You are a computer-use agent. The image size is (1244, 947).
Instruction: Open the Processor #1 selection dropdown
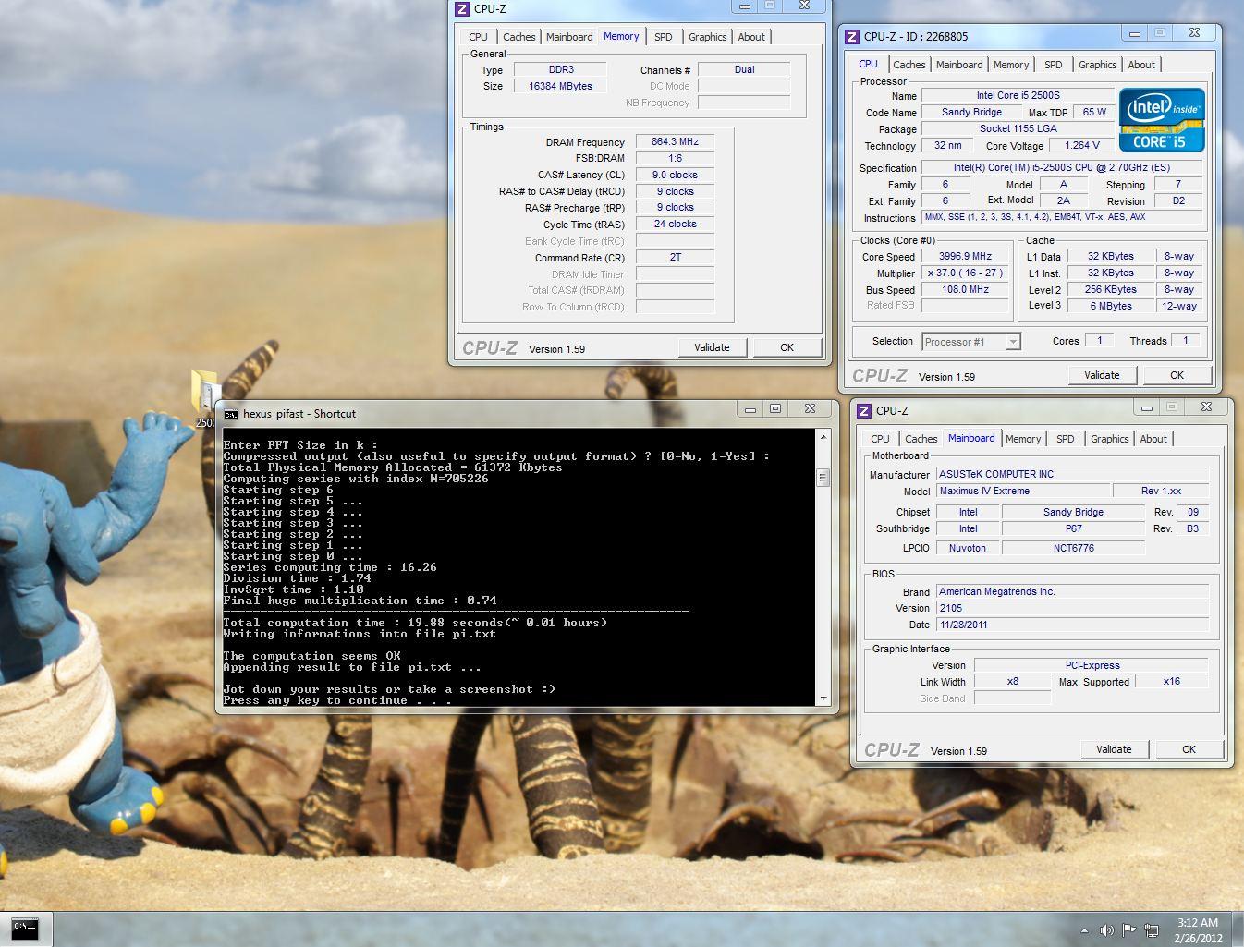pos(971,342)
